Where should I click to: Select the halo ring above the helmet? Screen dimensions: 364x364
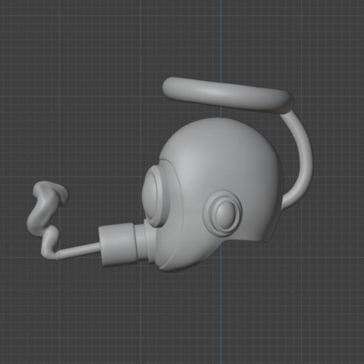[226, 94]
